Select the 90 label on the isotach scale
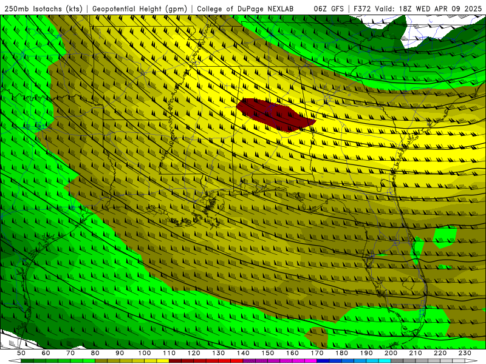Screen dimensions: 486x364 pos(120,353)
